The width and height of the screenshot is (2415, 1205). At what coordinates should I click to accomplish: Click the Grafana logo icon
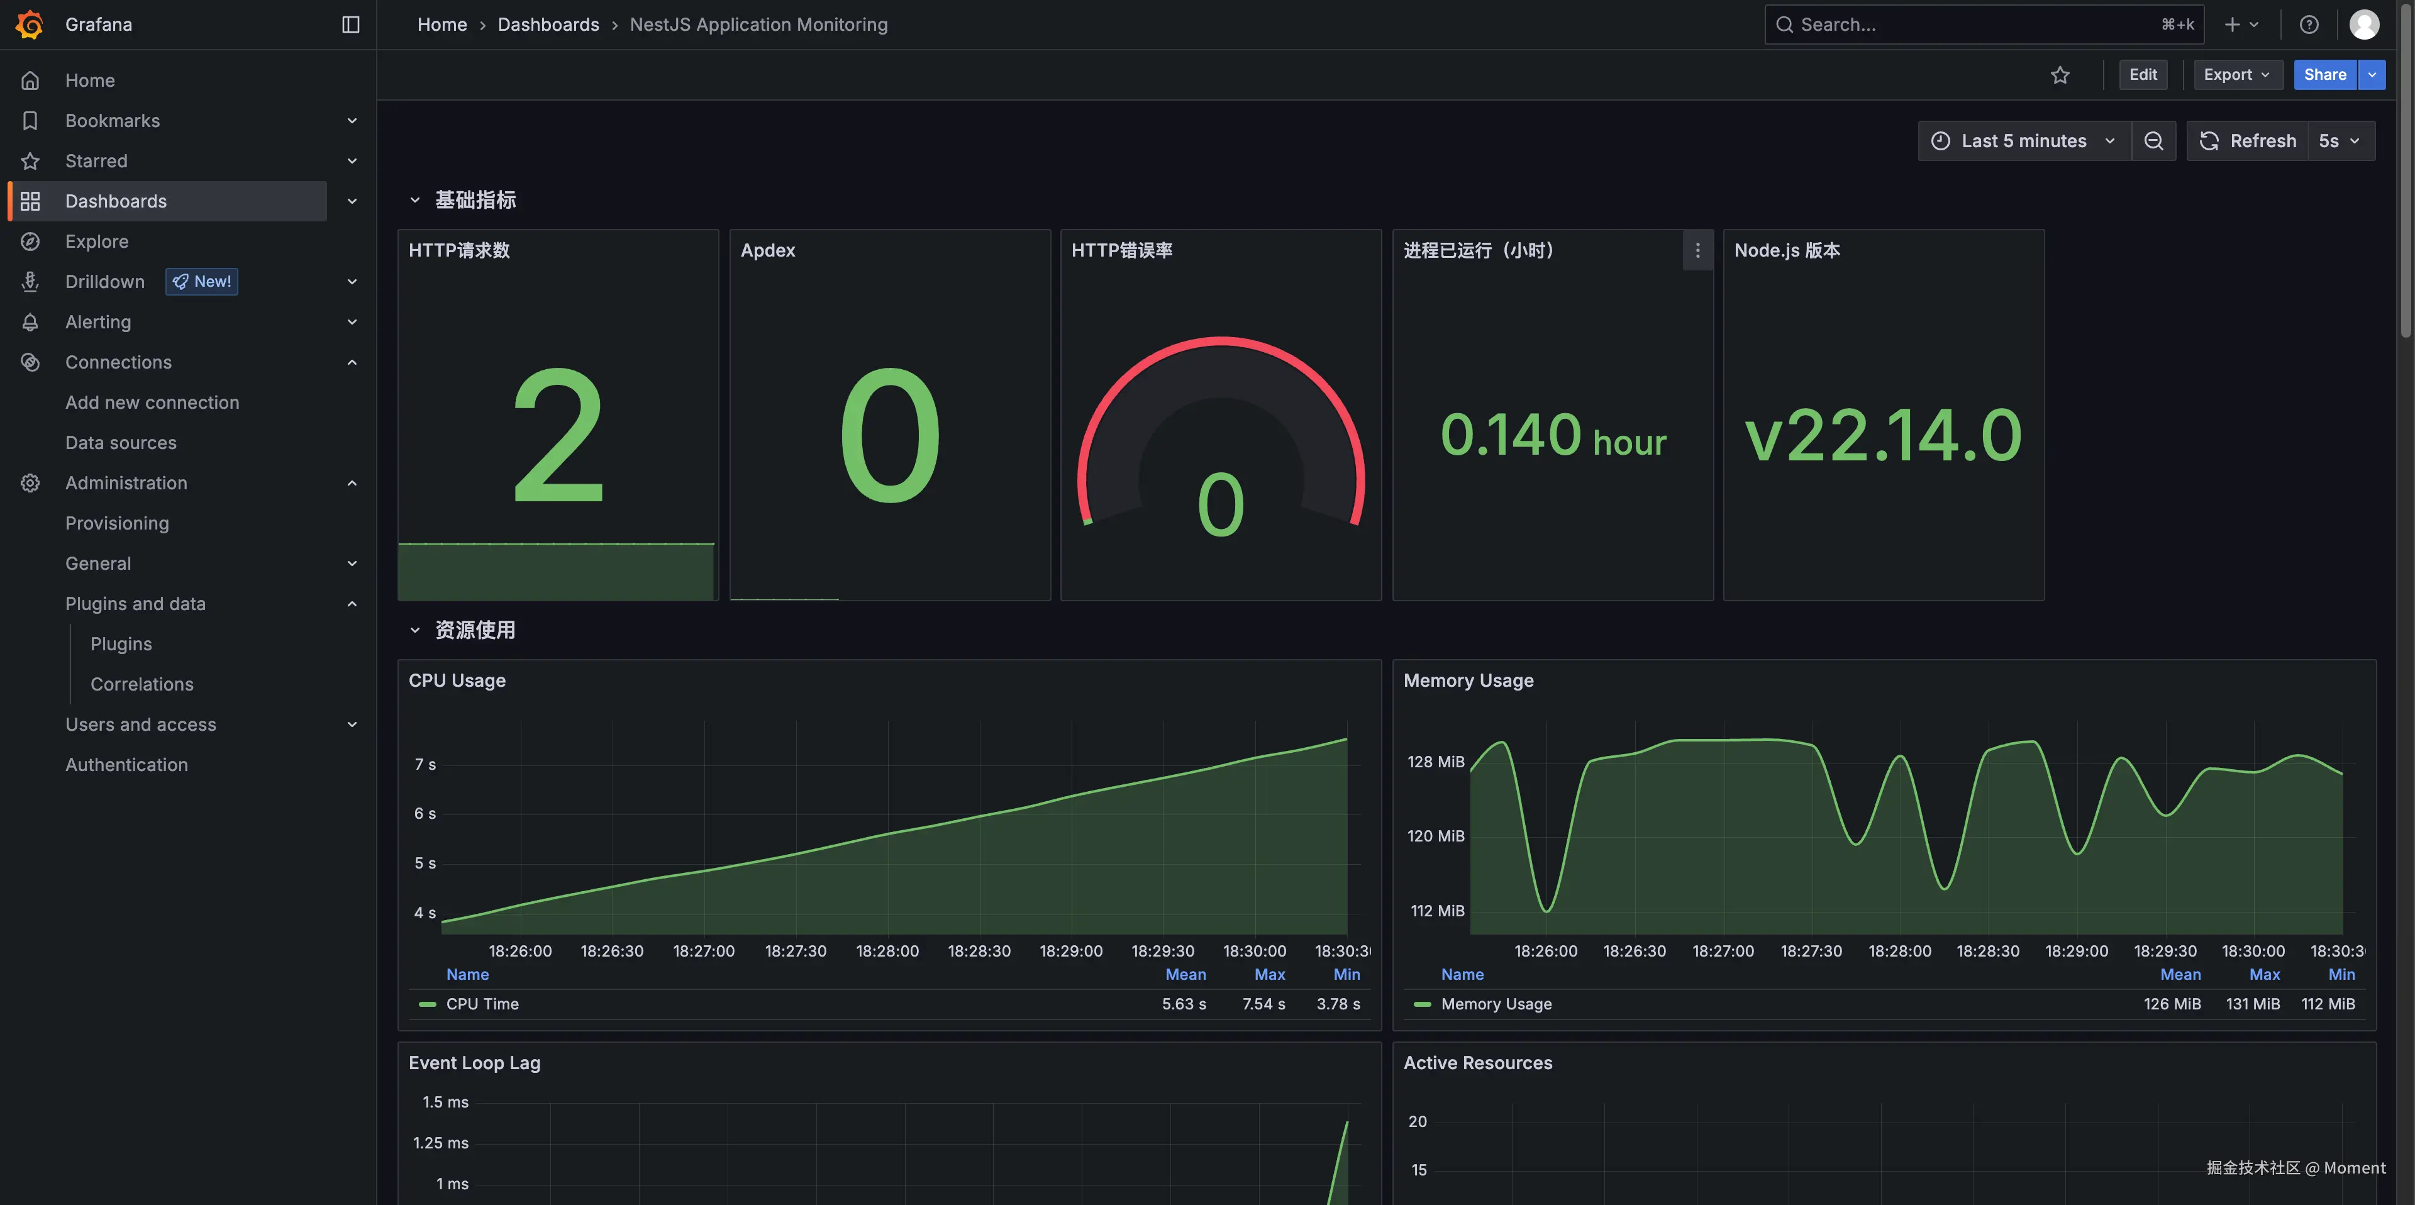pyautogui.click(x=30, y=25)
